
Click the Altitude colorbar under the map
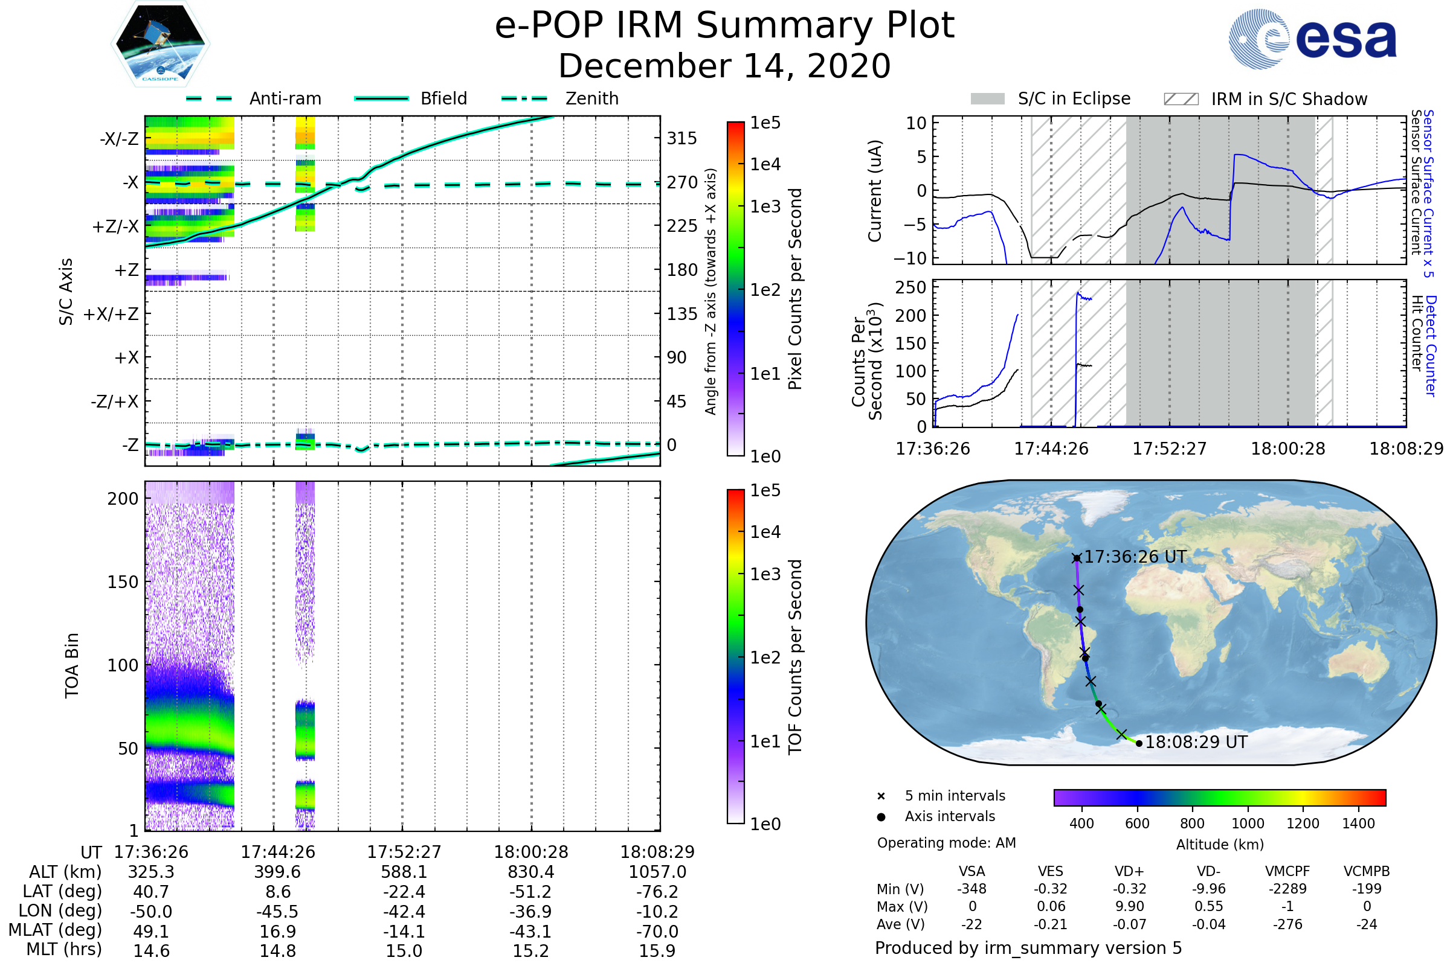[x=1219, y=797]
